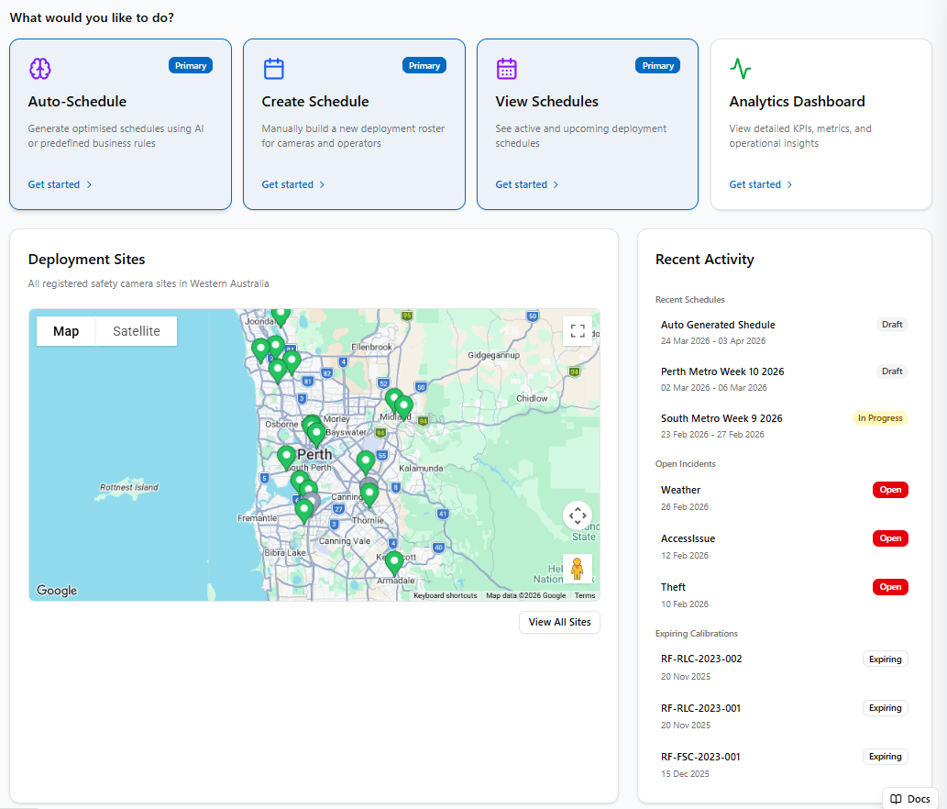This screenshot has width=947, height=809.
Task: Select the green site marker at South Perth
Action: 286,458
